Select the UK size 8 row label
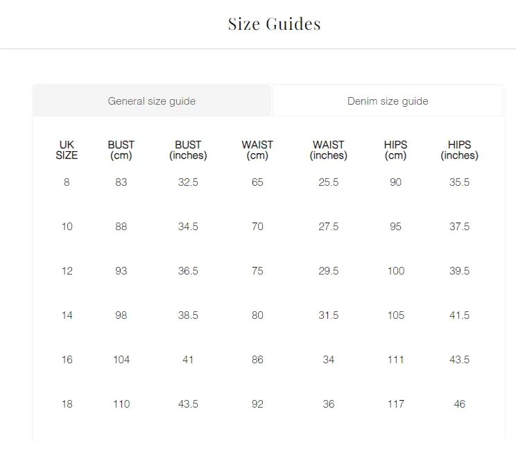The image size is (516, 452). 67,182
